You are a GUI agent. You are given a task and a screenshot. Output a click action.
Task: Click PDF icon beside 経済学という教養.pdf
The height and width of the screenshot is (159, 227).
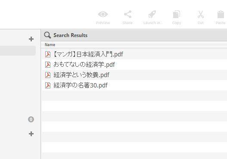point(48,75)
